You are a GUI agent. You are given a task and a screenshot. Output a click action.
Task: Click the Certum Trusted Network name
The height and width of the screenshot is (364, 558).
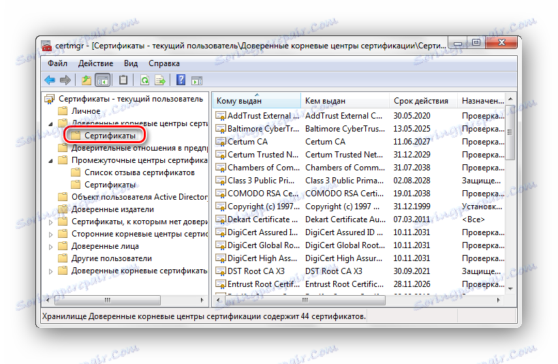pos(262,155)
